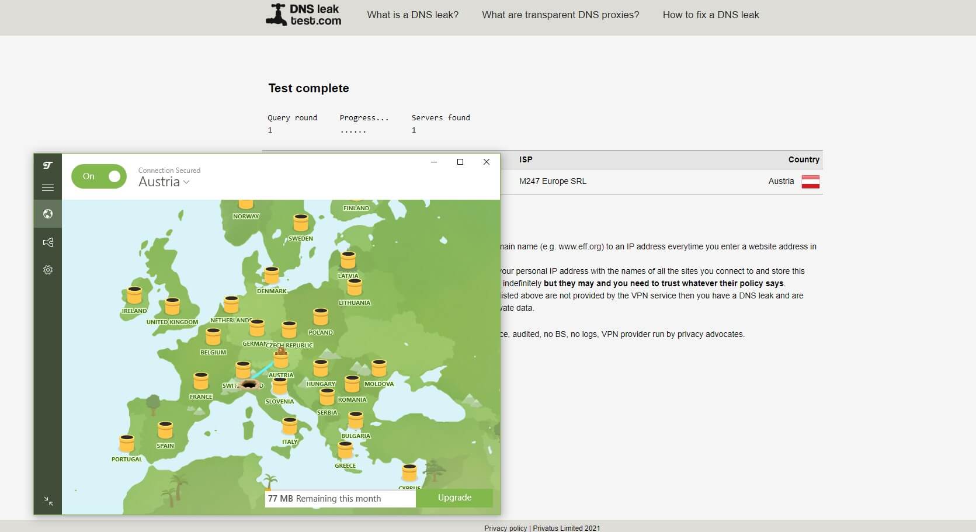This screenshot has height=532, width=976.
Task: Select the Netherlands tunnel on map
Action: [231, 304]
